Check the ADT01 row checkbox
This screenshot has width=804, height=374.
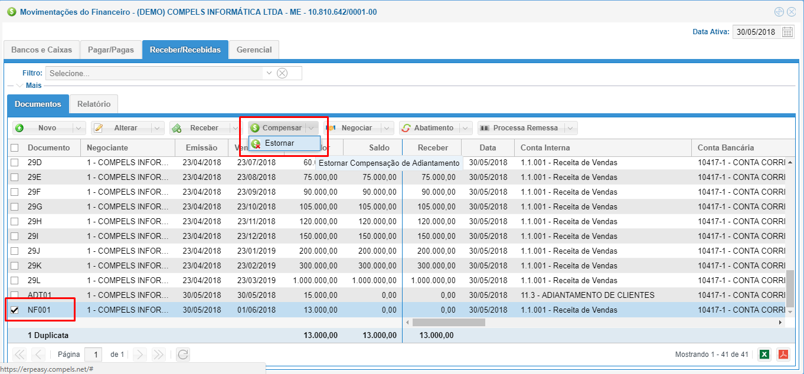(x=15, y=295)
